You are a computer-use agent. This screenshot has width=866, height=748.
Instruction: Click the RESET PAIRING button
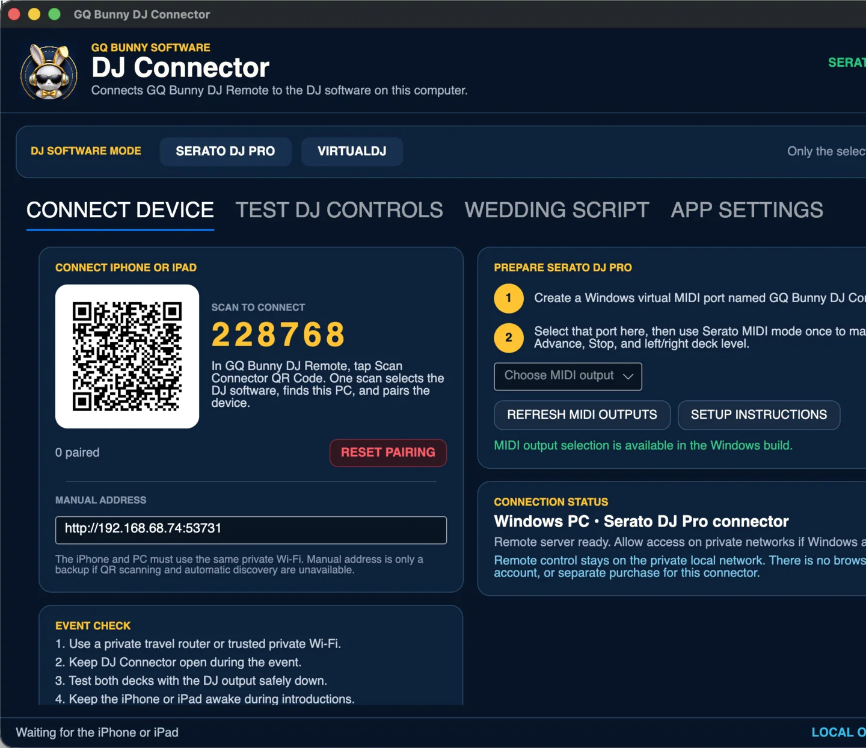point(388,453)
